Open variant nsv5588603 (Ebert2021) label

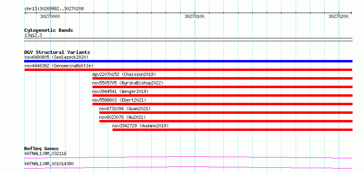(x=119, y=100)
